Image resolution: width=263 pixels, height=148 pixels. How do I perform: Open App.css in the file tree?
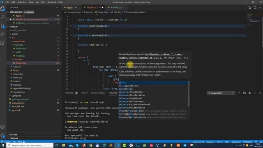click(17, 67)
